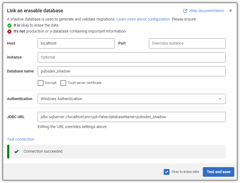Check Trust server certificate
Screen dimensions: 240x183
63,83
